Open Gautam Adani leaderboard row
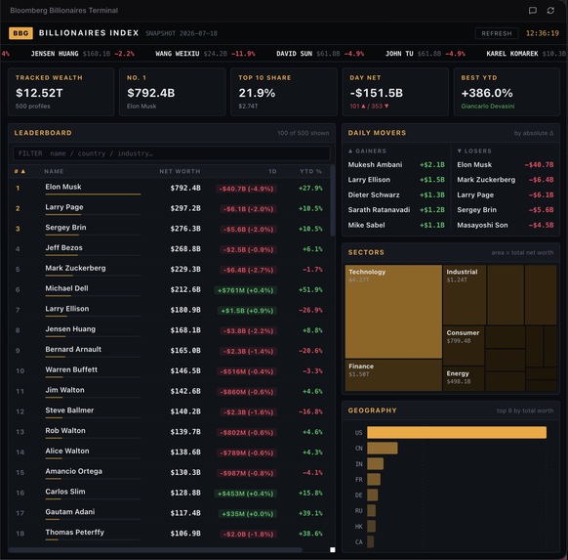The height and width of the screenshot is (560, 568). (170, 513)
